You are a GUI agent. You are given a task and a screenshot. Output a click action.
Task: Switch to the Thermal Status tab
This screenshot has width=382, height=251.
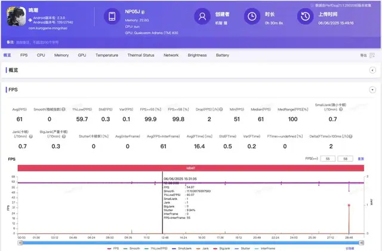coord(141,55)
